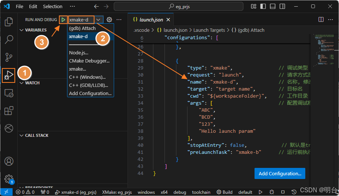Open the Selection menu
This screenshot has height=196, width=339.
pyautogui.click(x=53, y=7)
